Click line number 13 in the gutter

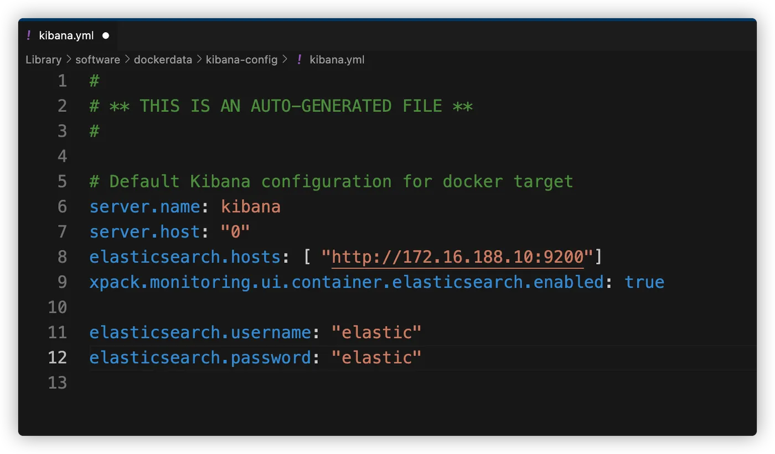click(58, 383)
